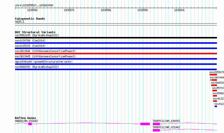
Task: Select the blue dgv1908n166 variant bar
Action: tap(116, 64)
